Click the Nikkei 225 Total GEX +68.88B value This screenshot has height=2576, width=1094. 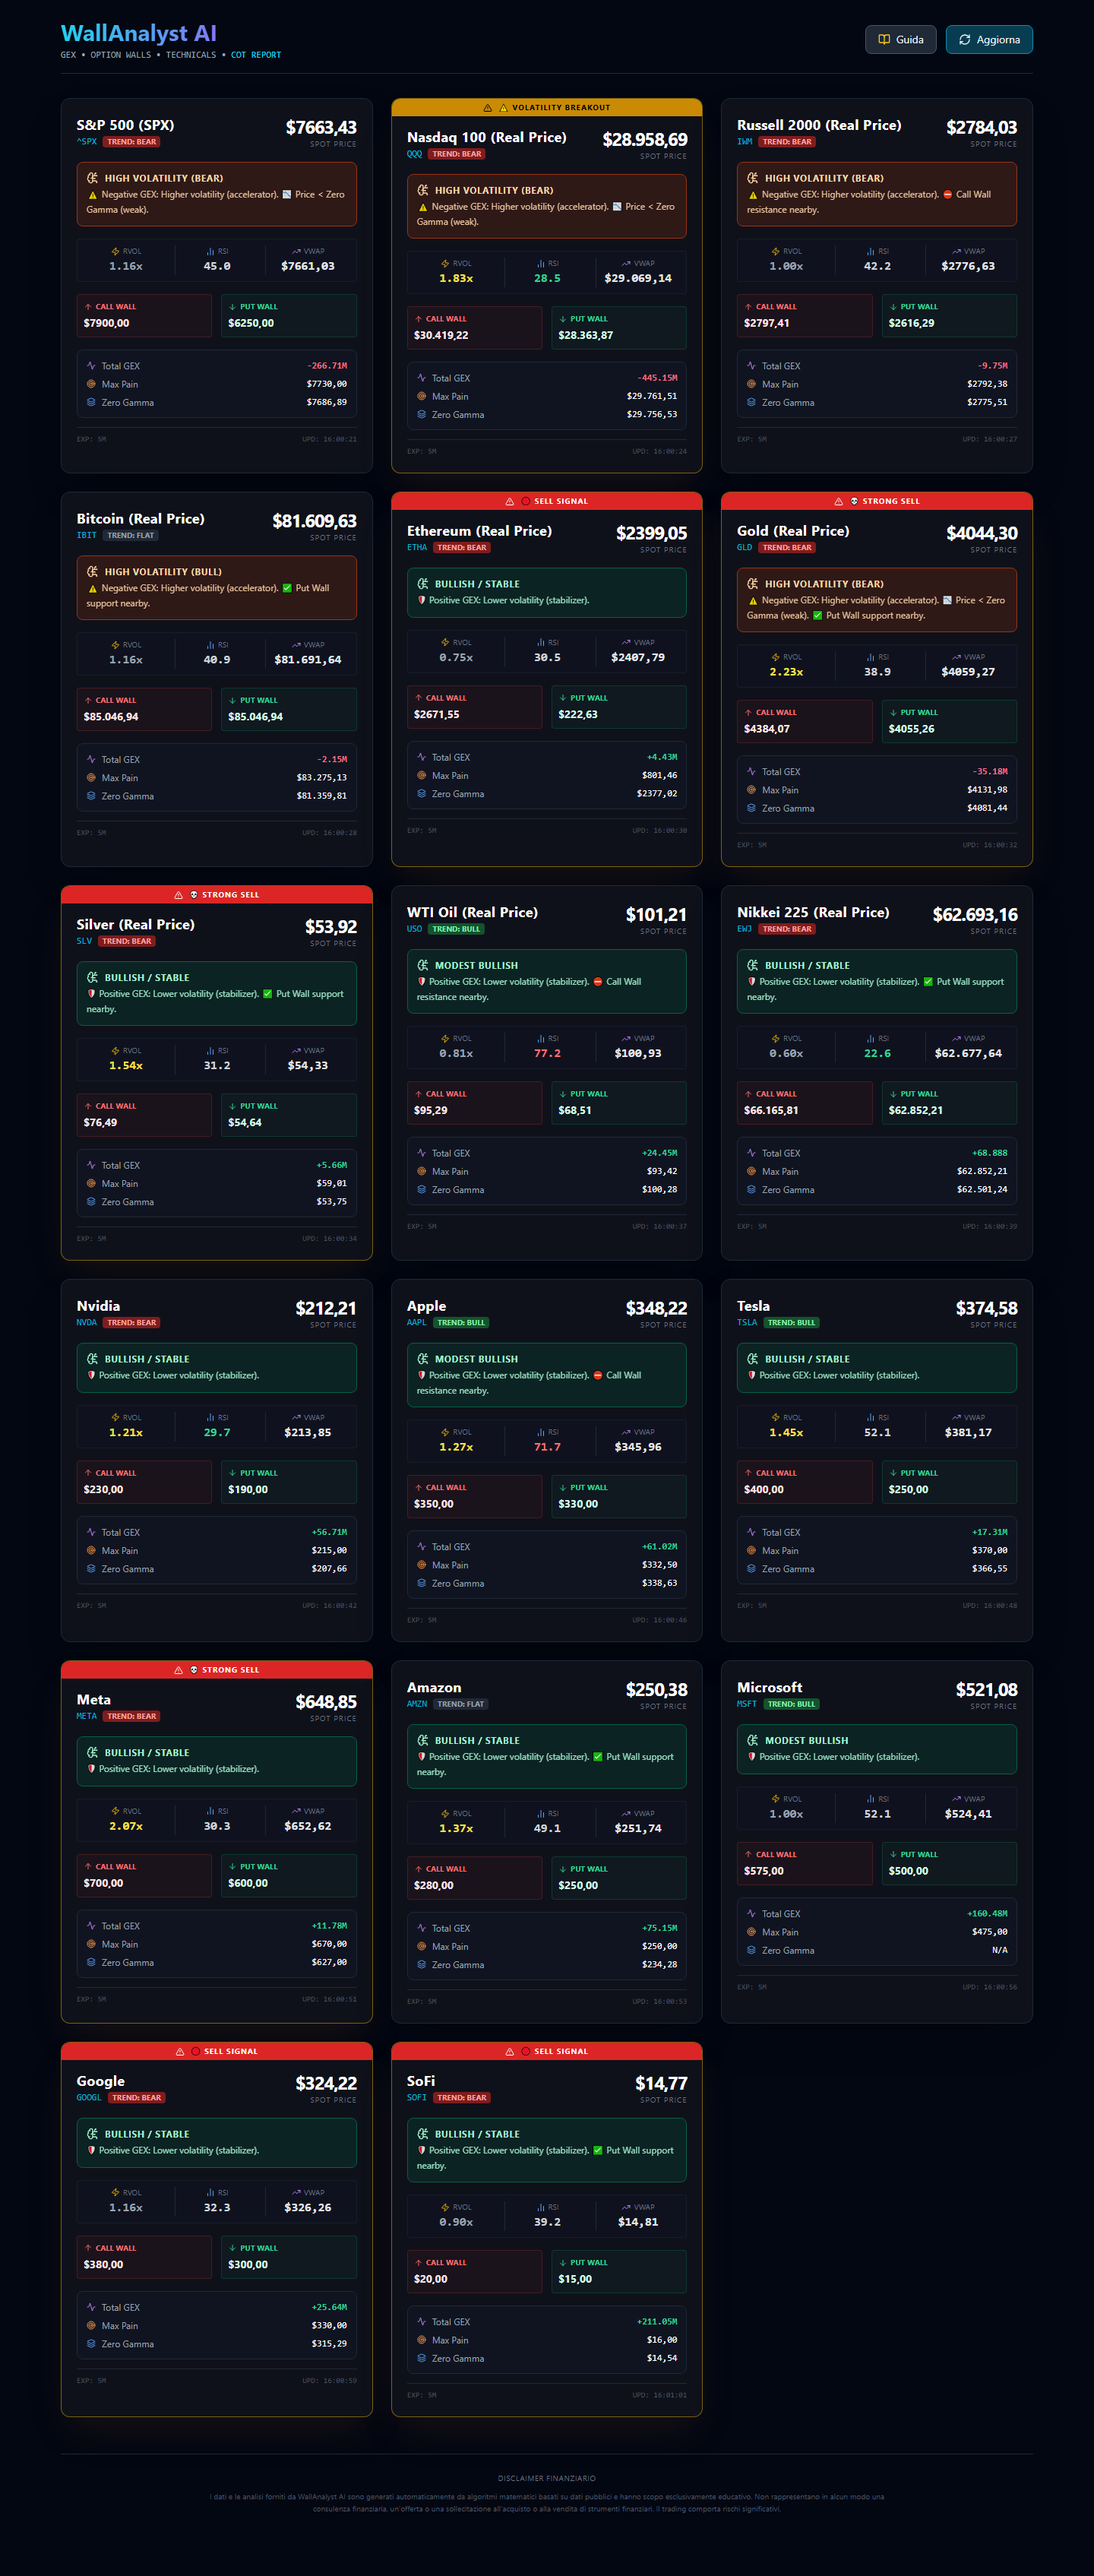pyautogui.click(x=990, y=1153)
